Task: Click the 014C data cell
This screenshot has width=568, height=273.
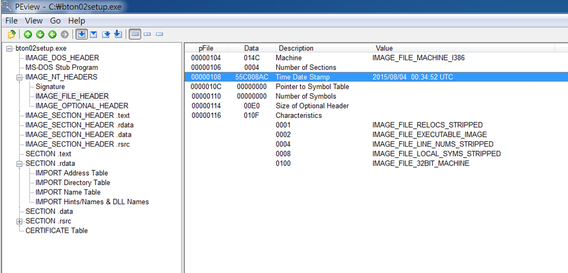Action: point(251,58)
